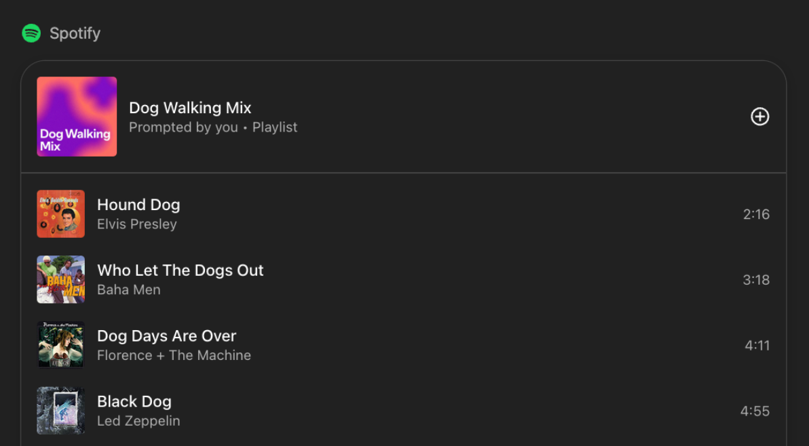Click the Led Zeppelin artist link
This screenshot has width=809, height=446.
pos(138,421)
